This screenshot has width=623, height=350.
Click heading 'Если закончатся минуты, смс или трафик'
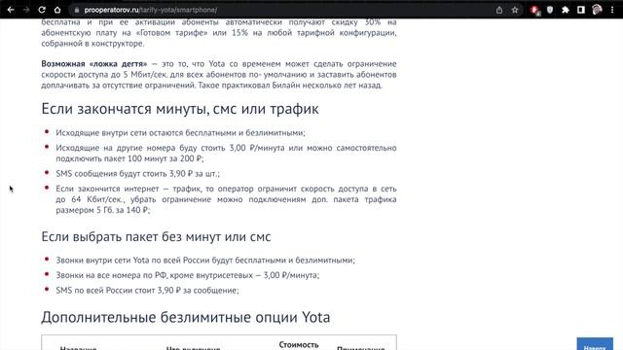coord(180,109)
